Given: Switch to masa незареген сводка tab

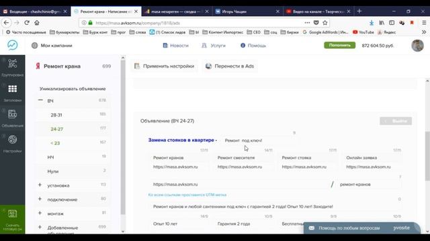Looking at the screenshot, I should tap(176, 11).
